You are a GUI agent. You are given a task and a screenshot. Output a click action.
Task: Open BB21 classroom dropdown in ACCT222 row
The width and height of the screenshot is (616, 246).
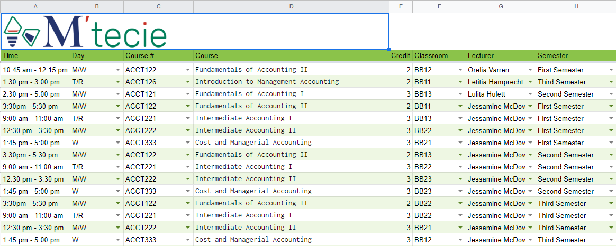coord(460,228)
